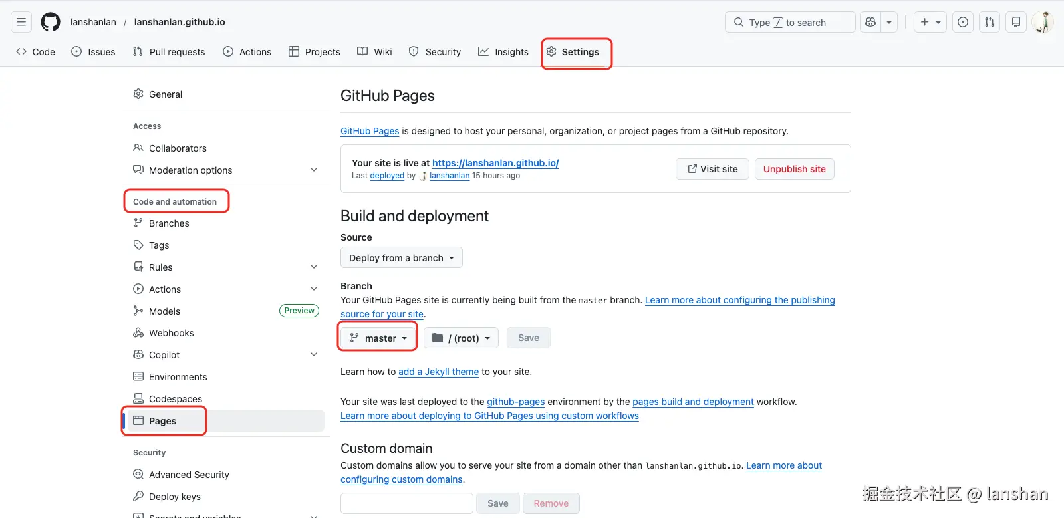Open the master branch selector
Screen dimensions: 1064x518
click(378, 338)
